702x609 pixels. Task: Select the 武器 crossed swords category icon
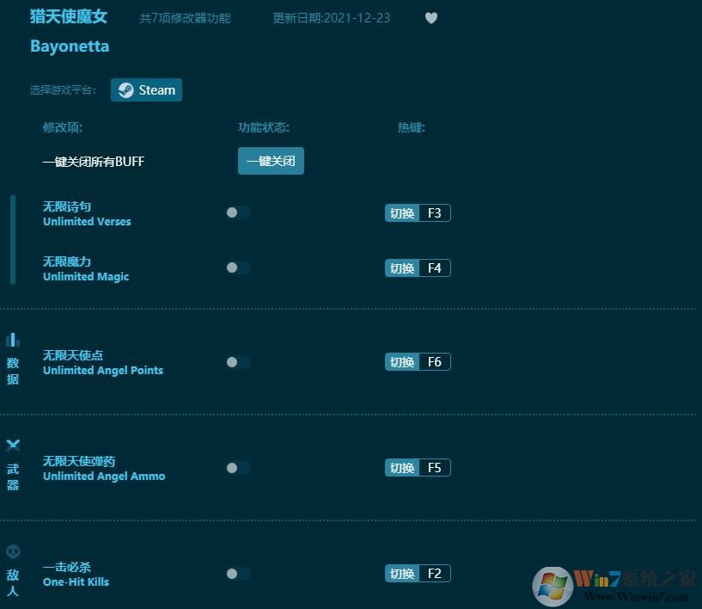pyautogui.click(x=13, y=445)
